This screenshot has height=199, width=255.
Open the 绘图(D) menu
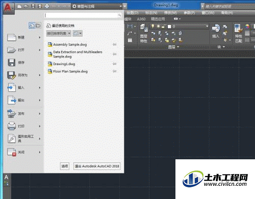pyautogui.click(x=133, y=13)
